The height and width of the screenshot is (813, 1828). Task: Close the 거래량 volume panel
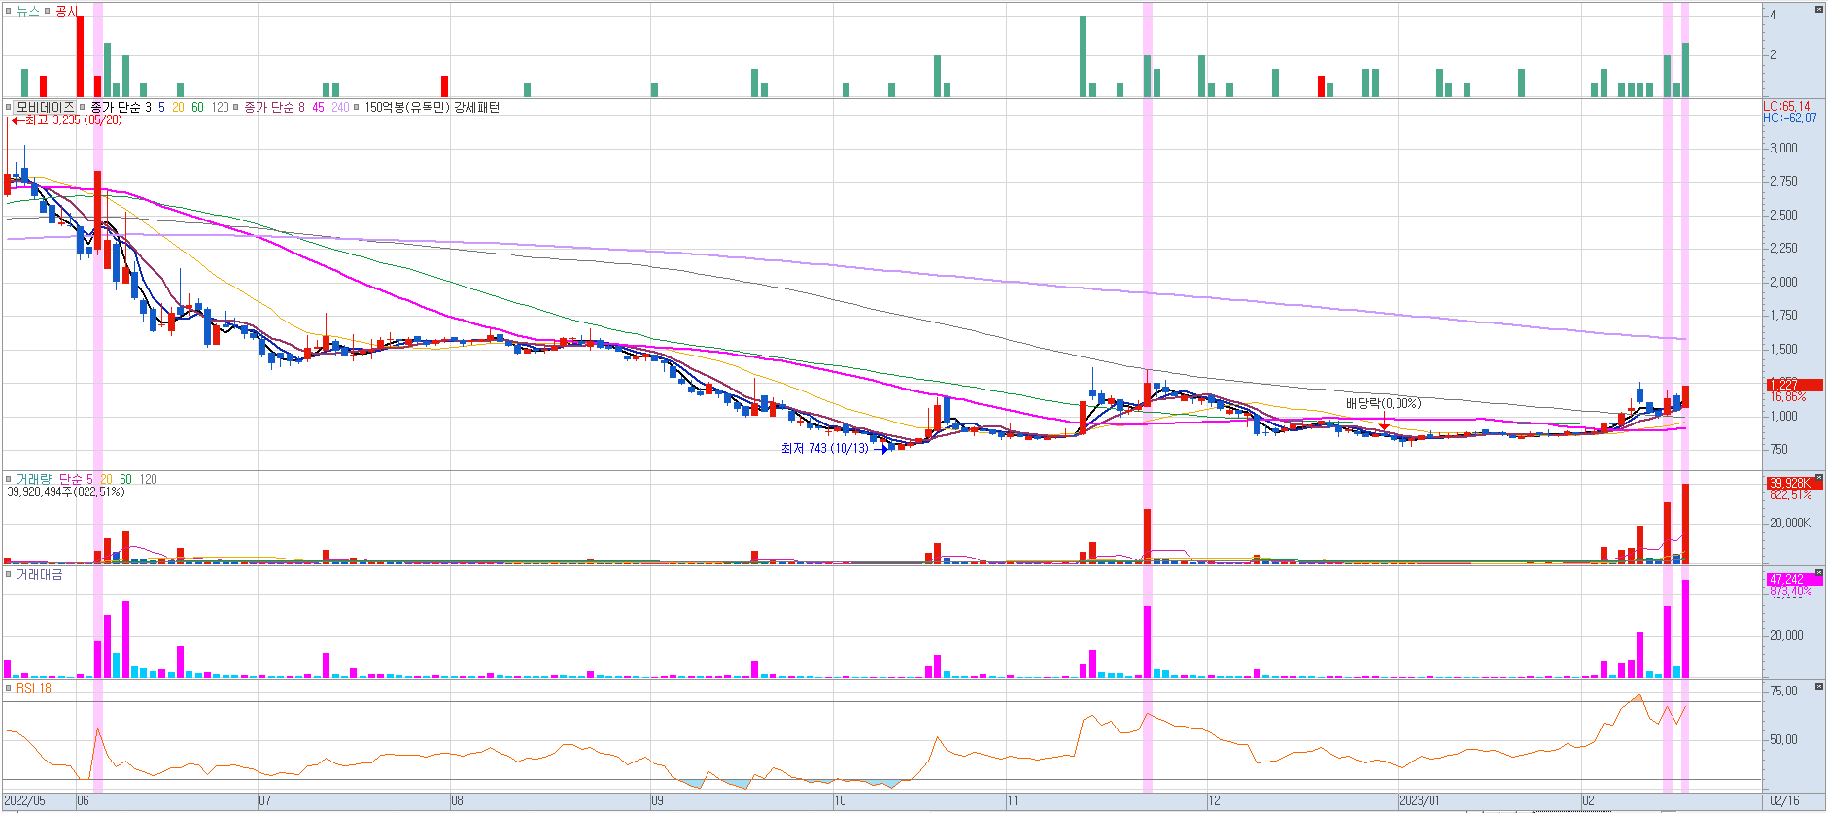click(x=1818, y=478)
